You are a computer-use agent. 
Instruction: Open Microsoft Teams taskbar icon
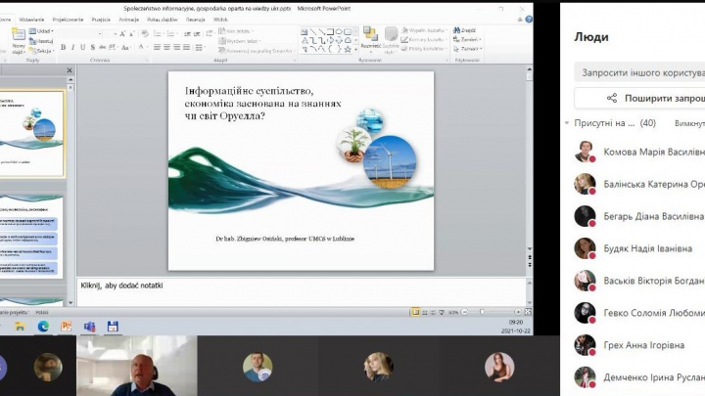pos(89,327)
